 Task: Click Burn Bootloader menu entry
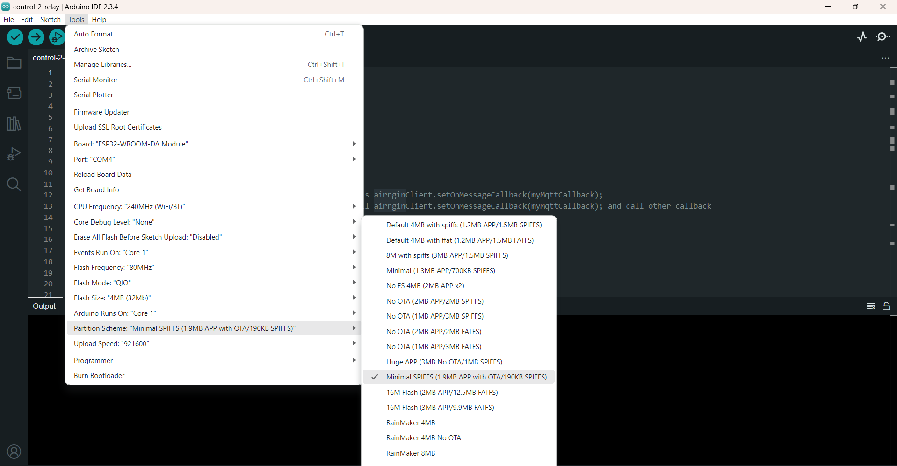pos(99,376)
